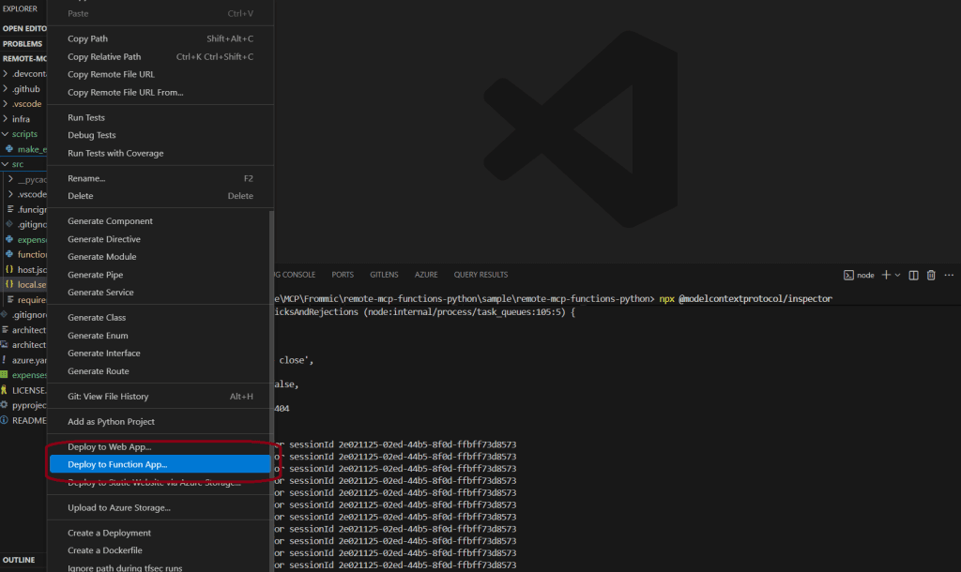Expand the OUTLINE section header
Image resolution: width=961 pixels, height=572 pixels.
(19, 560)
